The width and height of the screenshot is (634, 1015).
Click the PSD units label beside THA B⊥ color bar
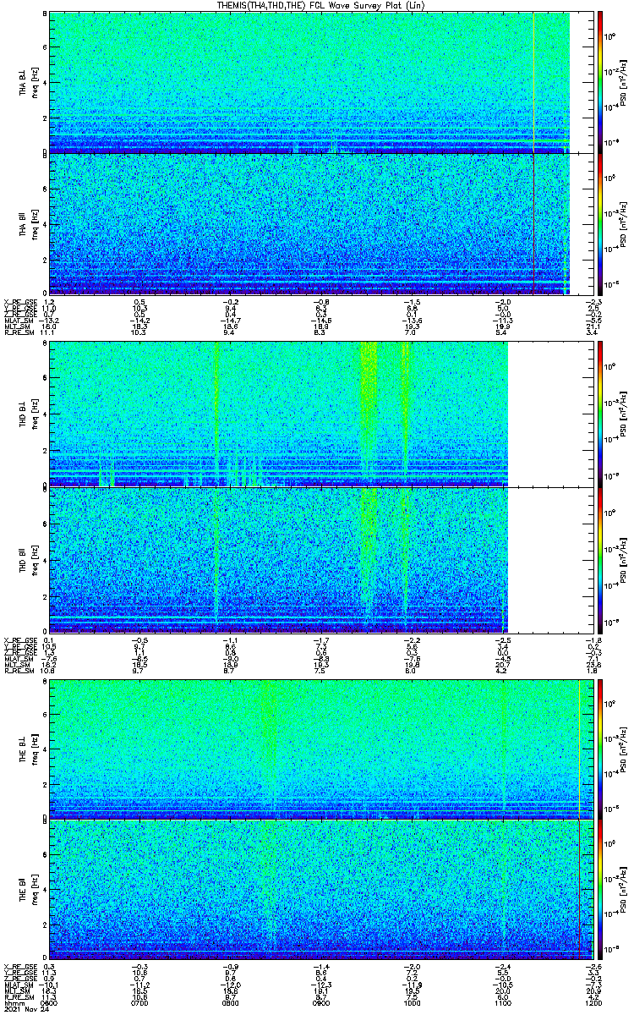tap(624, 82)
